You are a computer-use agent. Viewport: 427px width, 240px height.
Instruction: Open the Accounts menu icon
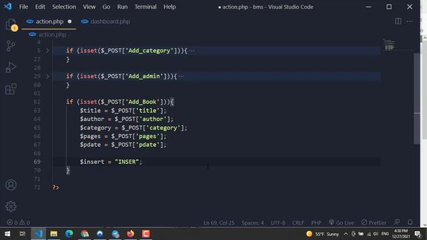tap(11, 185)
